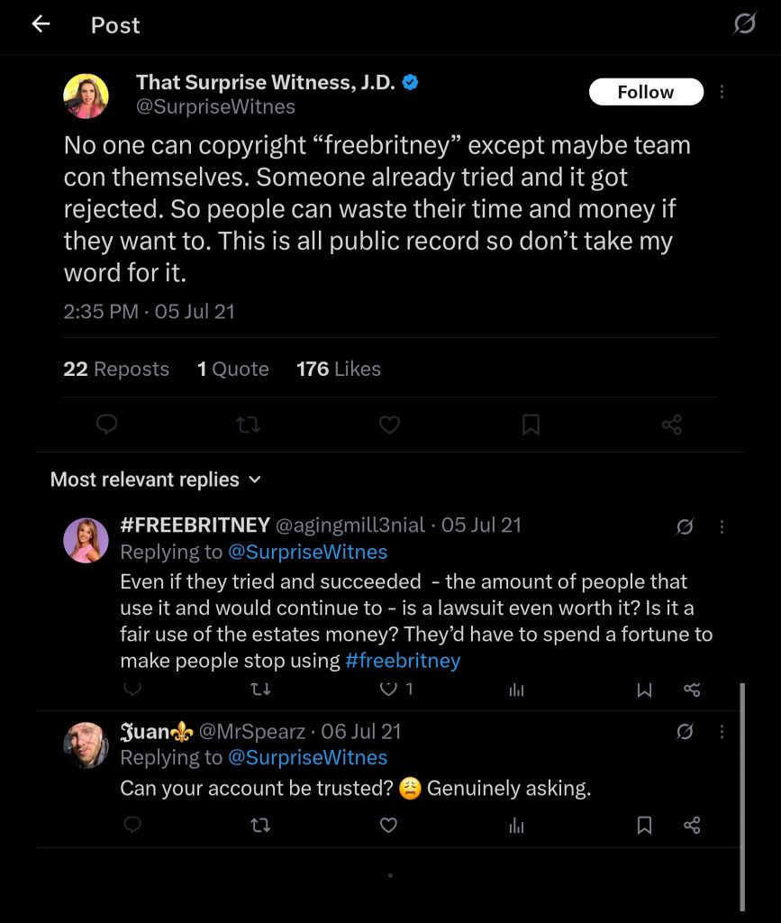View the 176 Likes list

tap(339, 369)
